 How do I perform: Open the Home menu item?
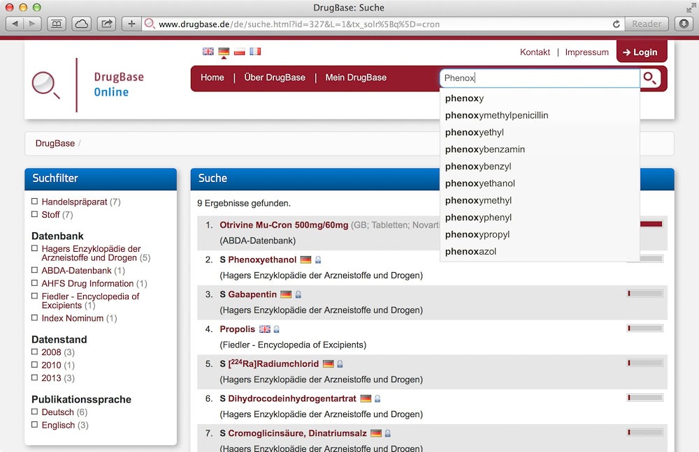[x=212, y=77]
